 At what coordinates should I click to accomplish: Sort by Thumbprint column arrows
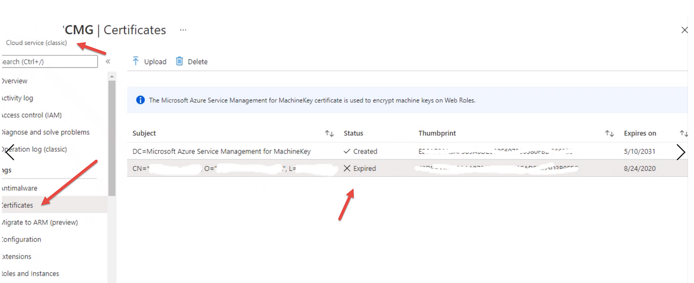tap(610, 133)
